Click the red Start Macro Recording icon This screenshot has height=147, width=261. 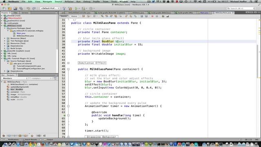[x=152, y=16]
